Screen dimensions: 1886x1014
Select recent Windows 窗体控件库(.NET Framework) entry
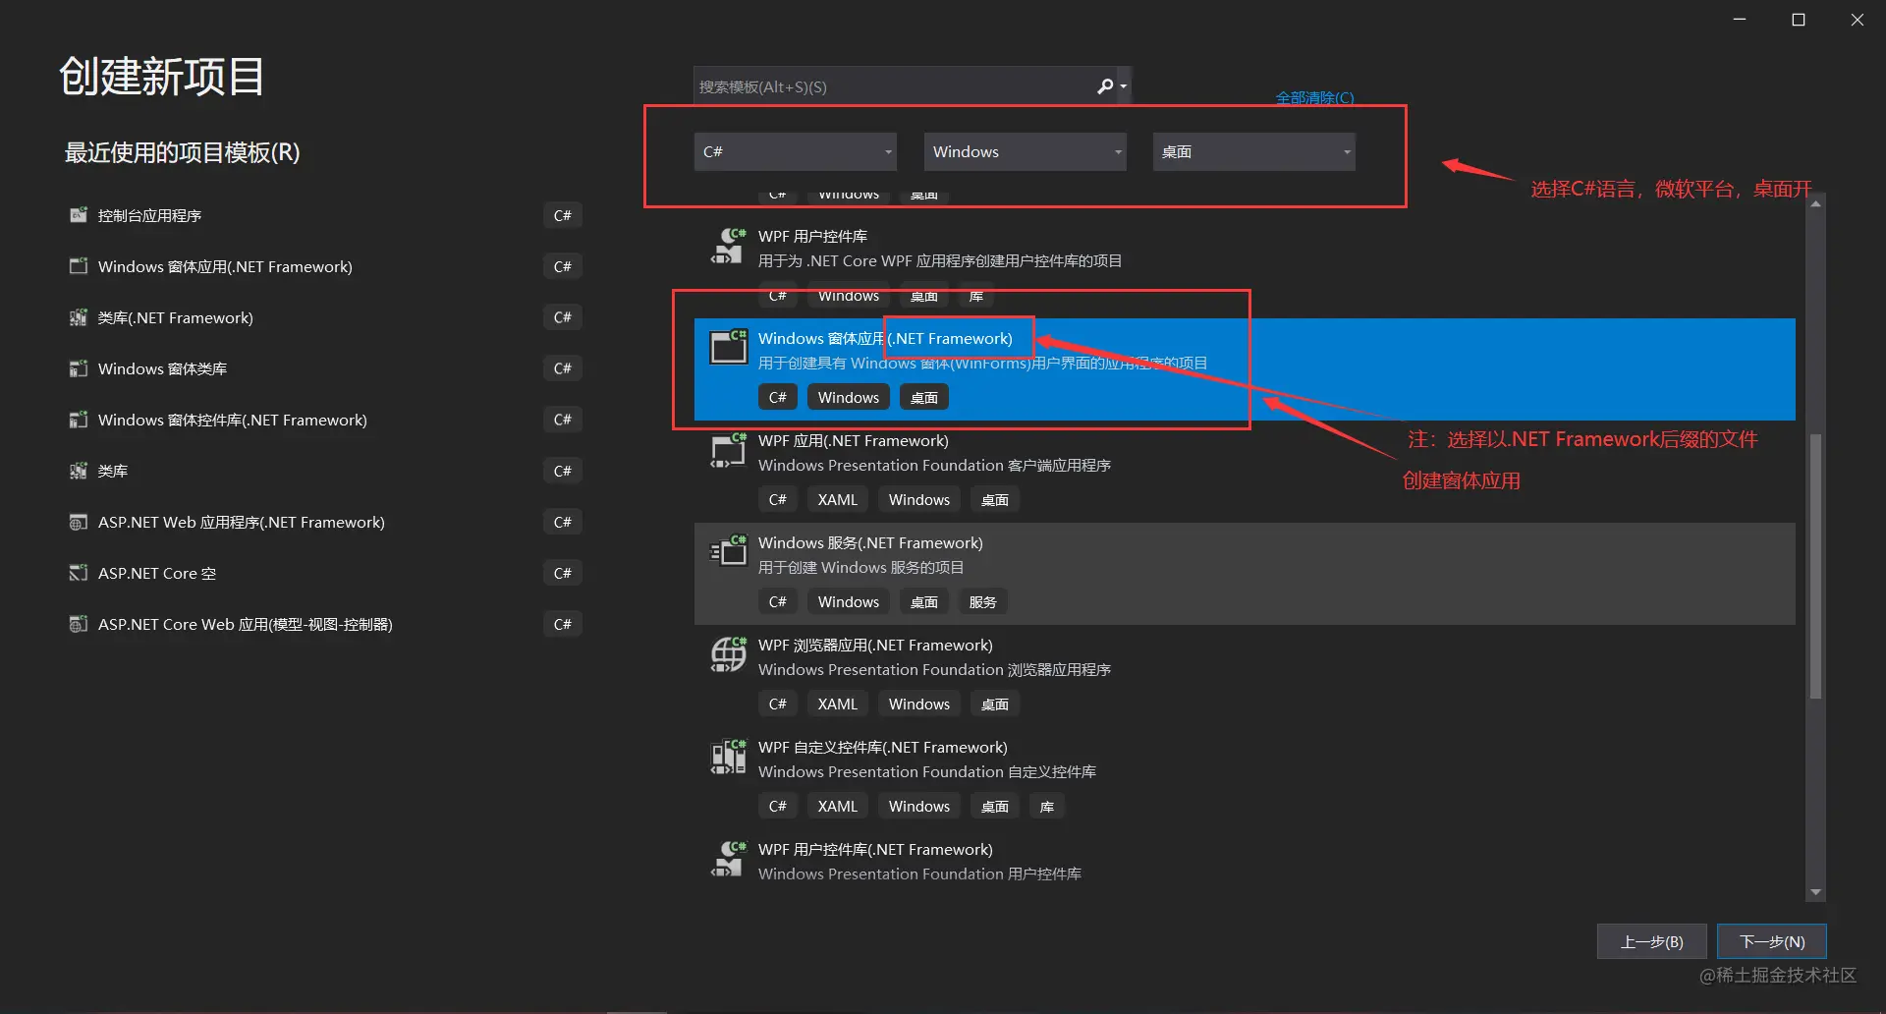click(324, 420)
